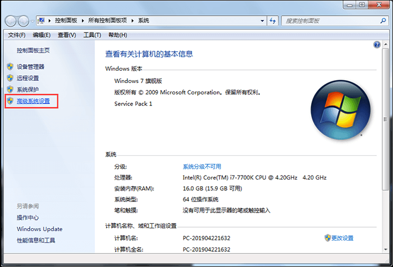Select 控制面板 in the address breadcrumb
Screen dimensions: 393x267
point(66,21)
